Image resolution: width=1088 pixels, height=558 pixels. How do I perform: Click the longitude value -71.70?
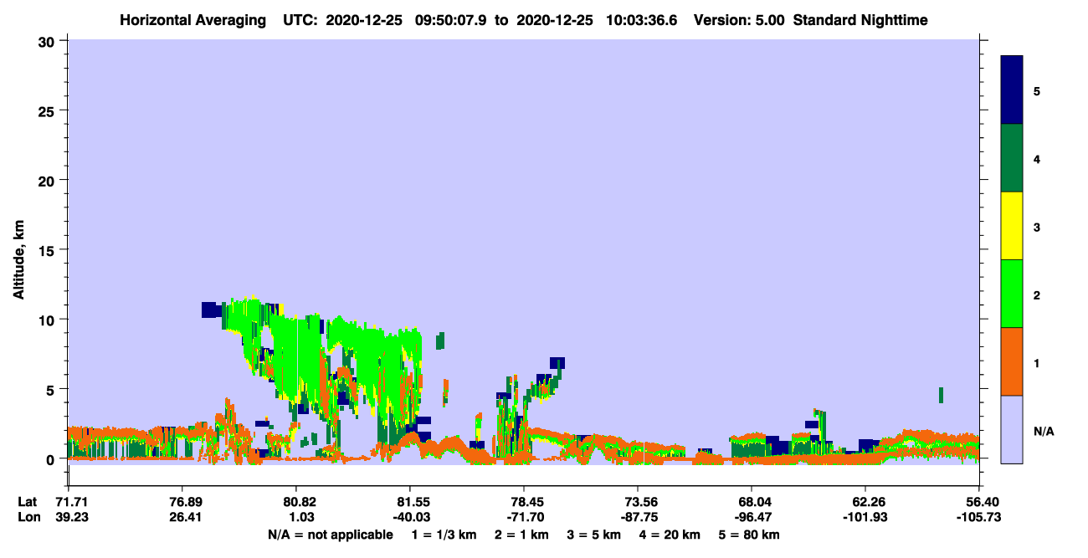(x=524, y=517)
